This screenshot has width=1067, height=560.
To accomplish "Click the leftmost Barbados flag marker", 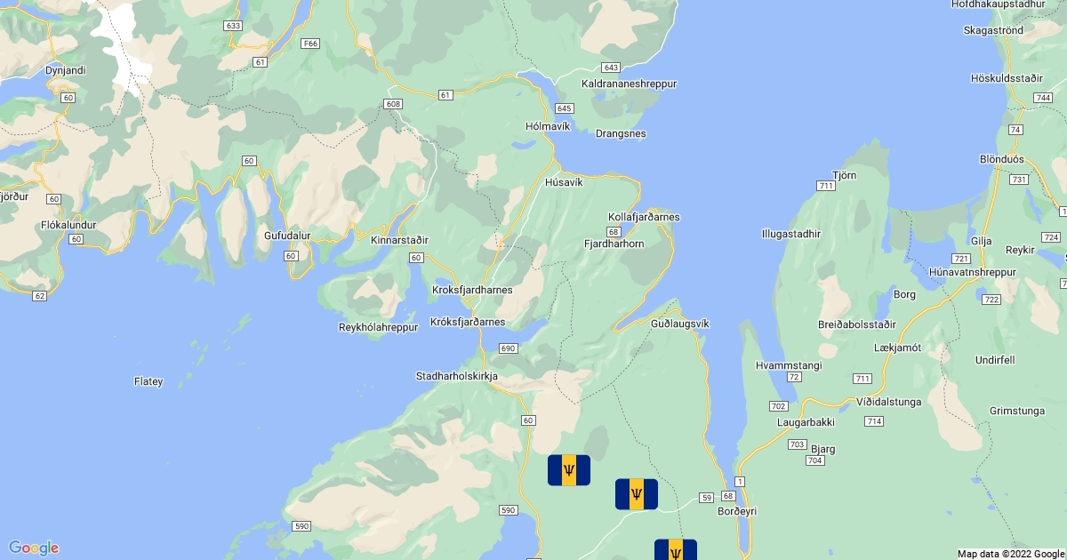I will click(x=569, y=470).
